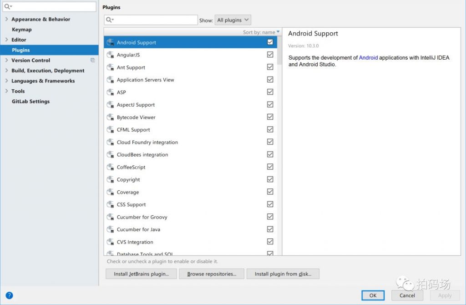Expand the Tools settings node

pos(6,91)
